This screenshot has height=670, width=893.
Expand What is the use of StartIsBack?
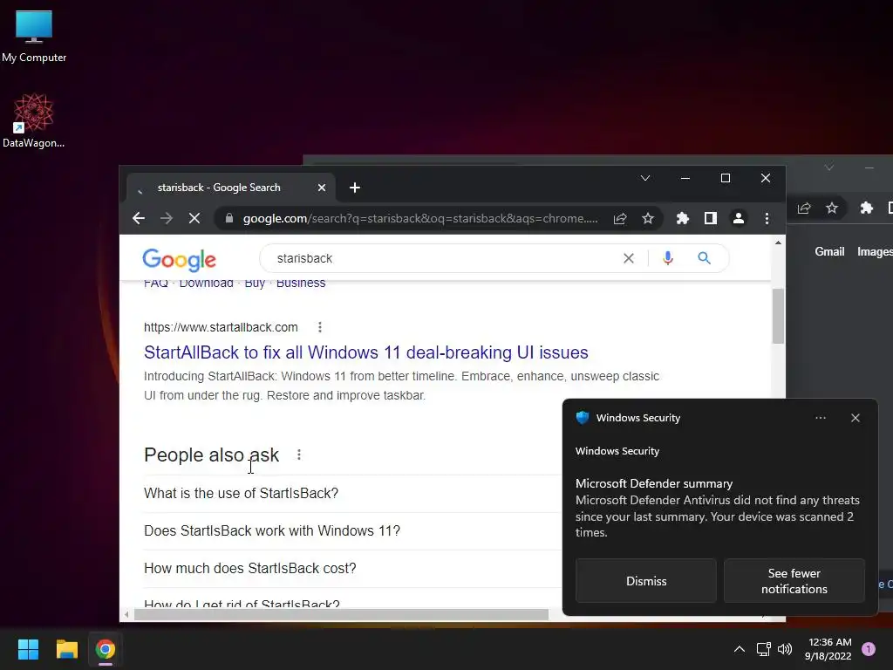click(x=241, y=493)
